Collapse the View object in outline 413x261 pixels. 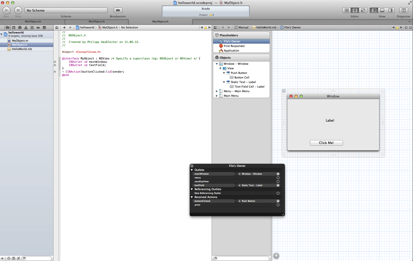[x=221, y=68]
